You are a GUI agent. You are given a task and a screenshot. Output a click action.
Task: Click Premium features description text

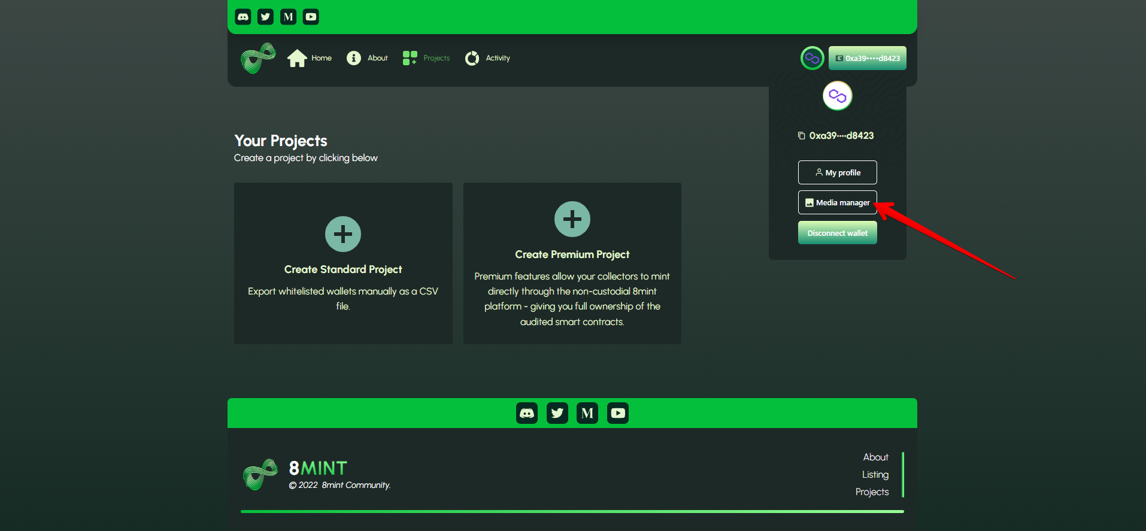(572, 299)
